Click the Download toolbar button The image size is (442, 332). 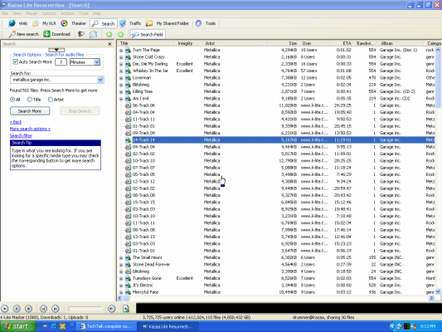point(56,34)
